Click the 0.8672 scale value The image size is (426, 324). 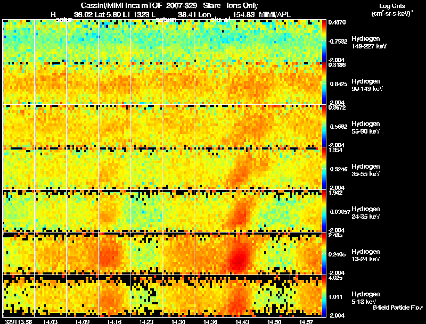[x=337, y=107]
